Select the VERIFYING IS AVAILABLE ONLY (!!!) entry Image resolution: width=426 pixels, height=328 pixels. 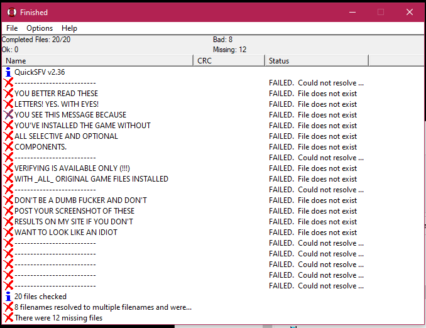point(72,168)
